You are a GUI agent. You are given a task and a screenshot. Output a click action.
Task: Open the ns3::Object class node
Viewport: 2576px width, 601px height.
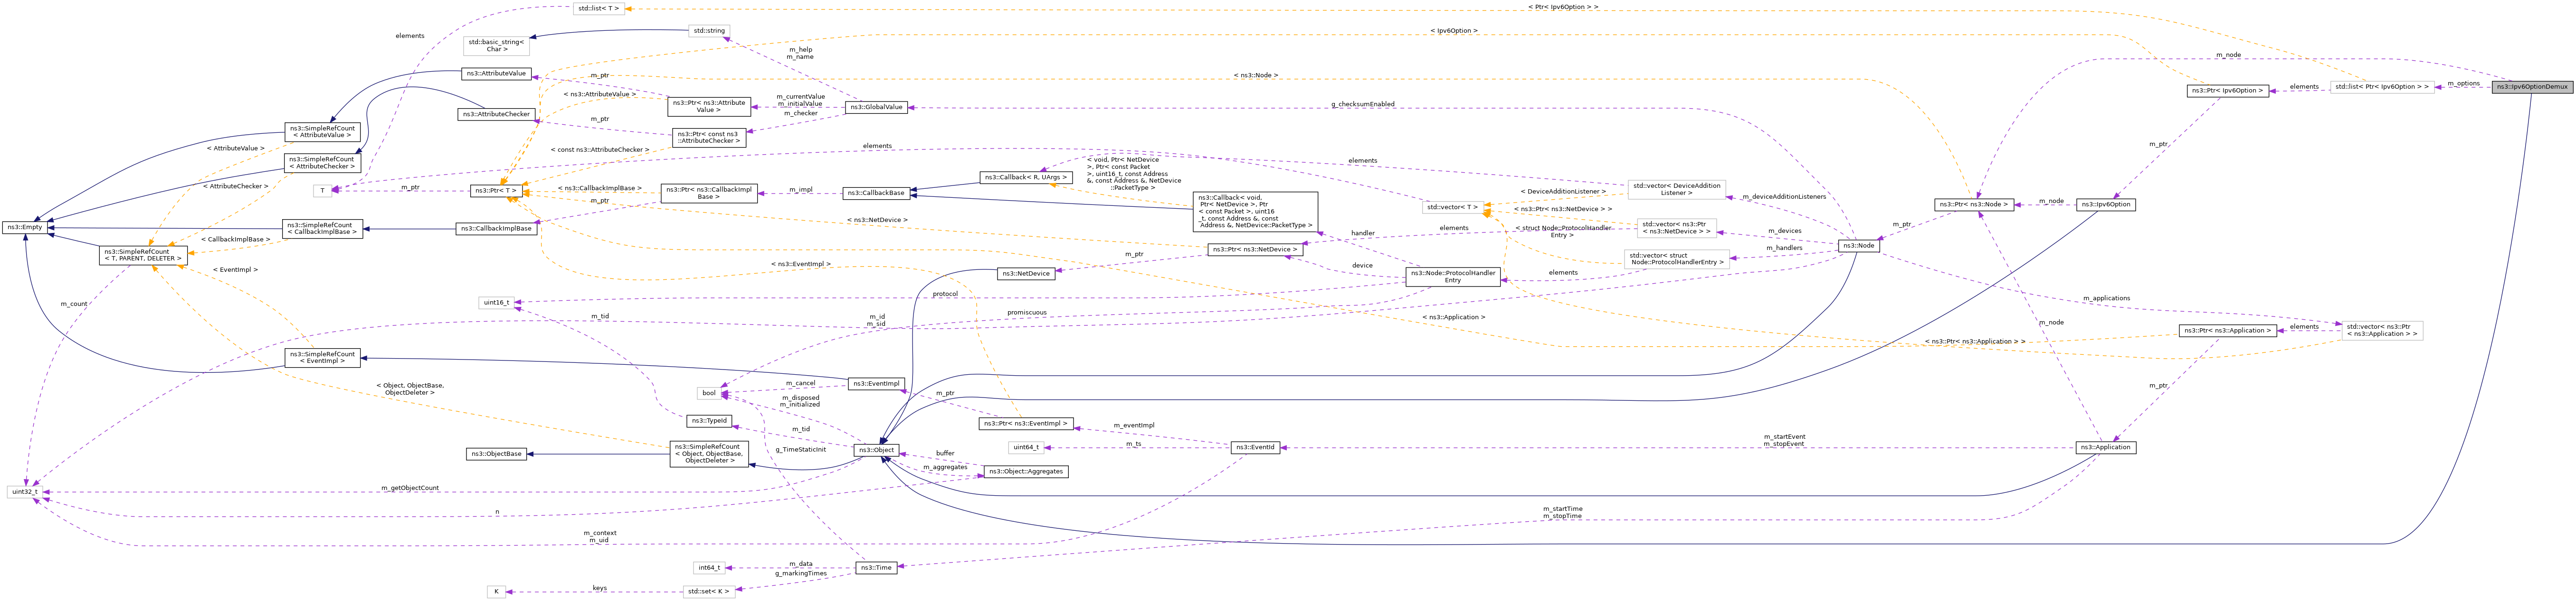coord(876,450)
